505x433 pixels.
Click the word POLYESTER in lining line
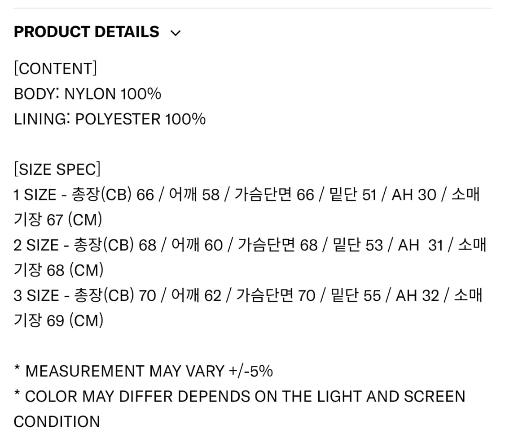(118, 119)
